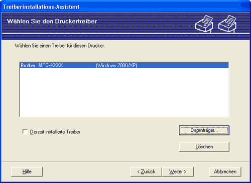Select the Brother MFC-XXXX driver entry
The image size is (251, 183).
(124, 65)
